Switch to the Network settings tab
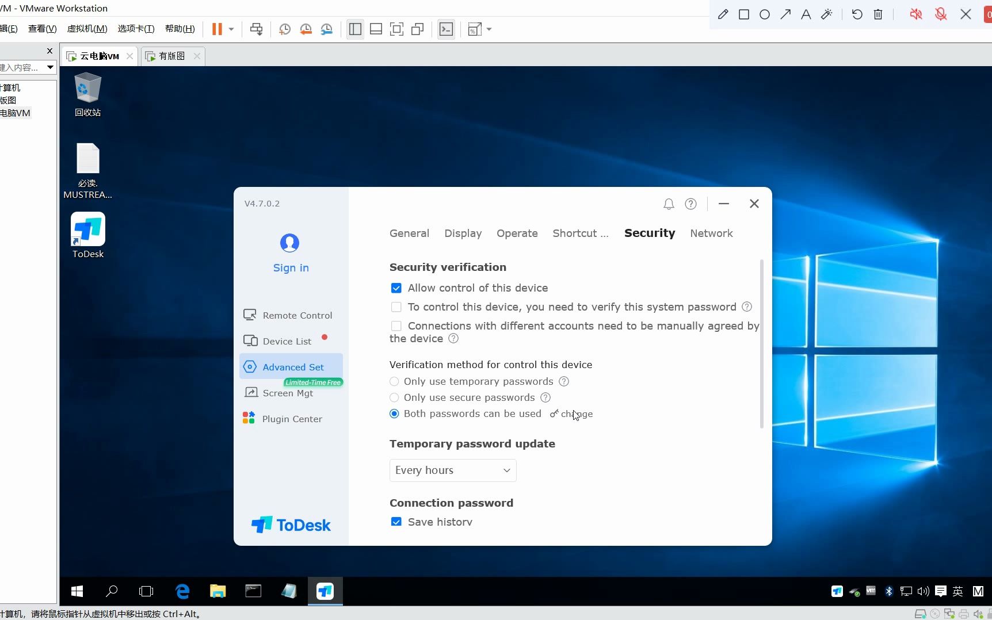The height and width of the screenshot is (620, 992). click(x=711, y=234)
